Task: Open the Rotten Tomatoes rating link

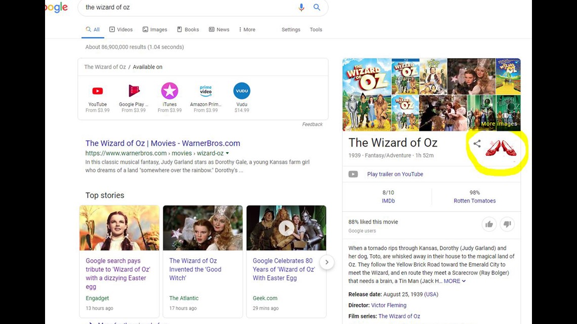Action: (474, 201)
